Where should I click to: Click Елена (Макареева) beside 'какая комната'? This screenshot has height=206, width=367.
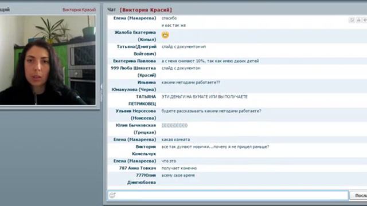(x=135, y=140)
